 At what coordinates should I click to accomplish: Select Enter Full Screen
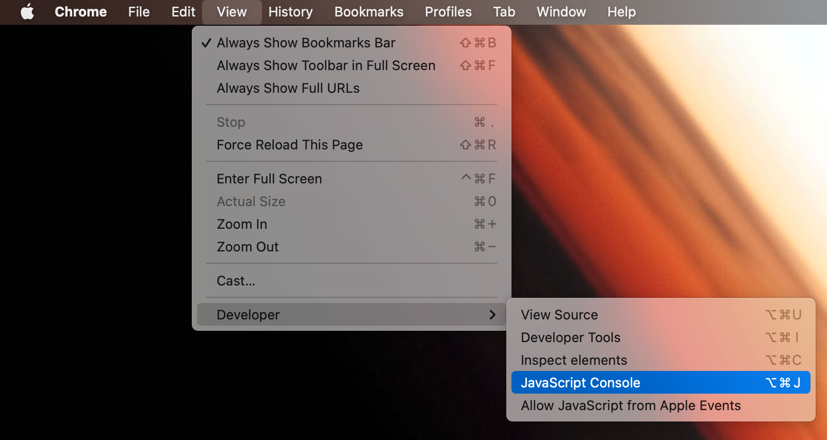pyautogui.click(x=352, y=179)
